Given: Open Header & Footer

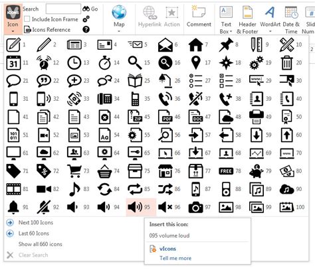Looking at the screenshot, I should [247, 20].
